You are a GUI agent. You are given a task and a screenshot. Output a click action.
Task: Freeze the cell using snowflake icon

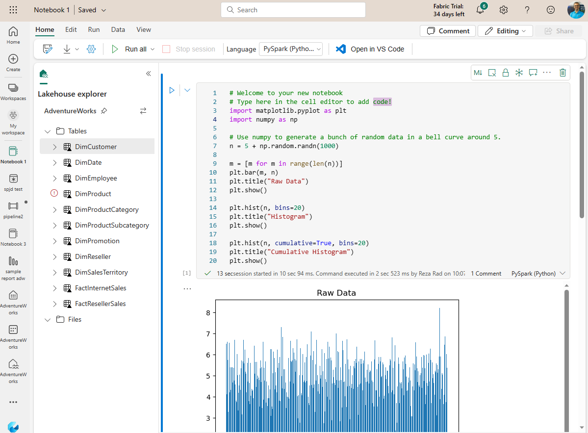point(519,73)
